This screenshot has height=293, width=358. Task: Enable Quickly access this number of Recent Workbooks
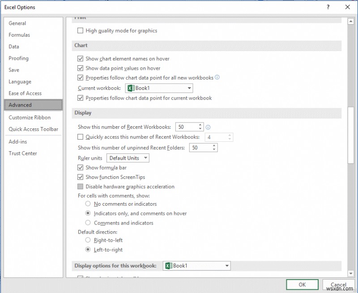pos(80,137)
